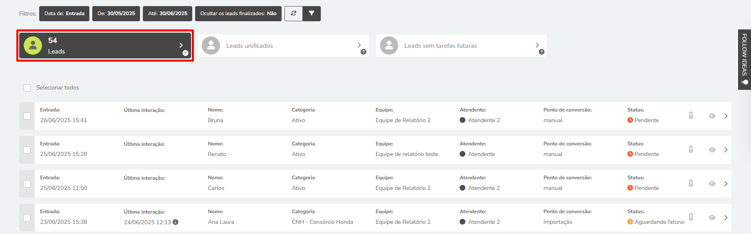Click the avatar icon on the Leads sem tarefas futuras card
The height and width of the screenshot is (234, 751).
tap(389, 46)
